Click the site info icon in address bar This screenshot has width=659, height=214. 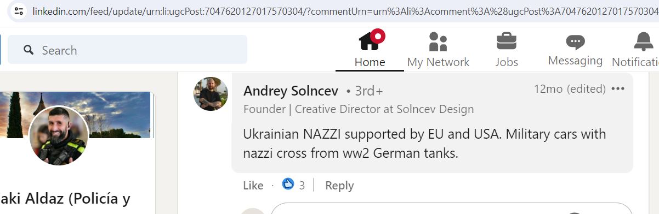pos(19,11)
